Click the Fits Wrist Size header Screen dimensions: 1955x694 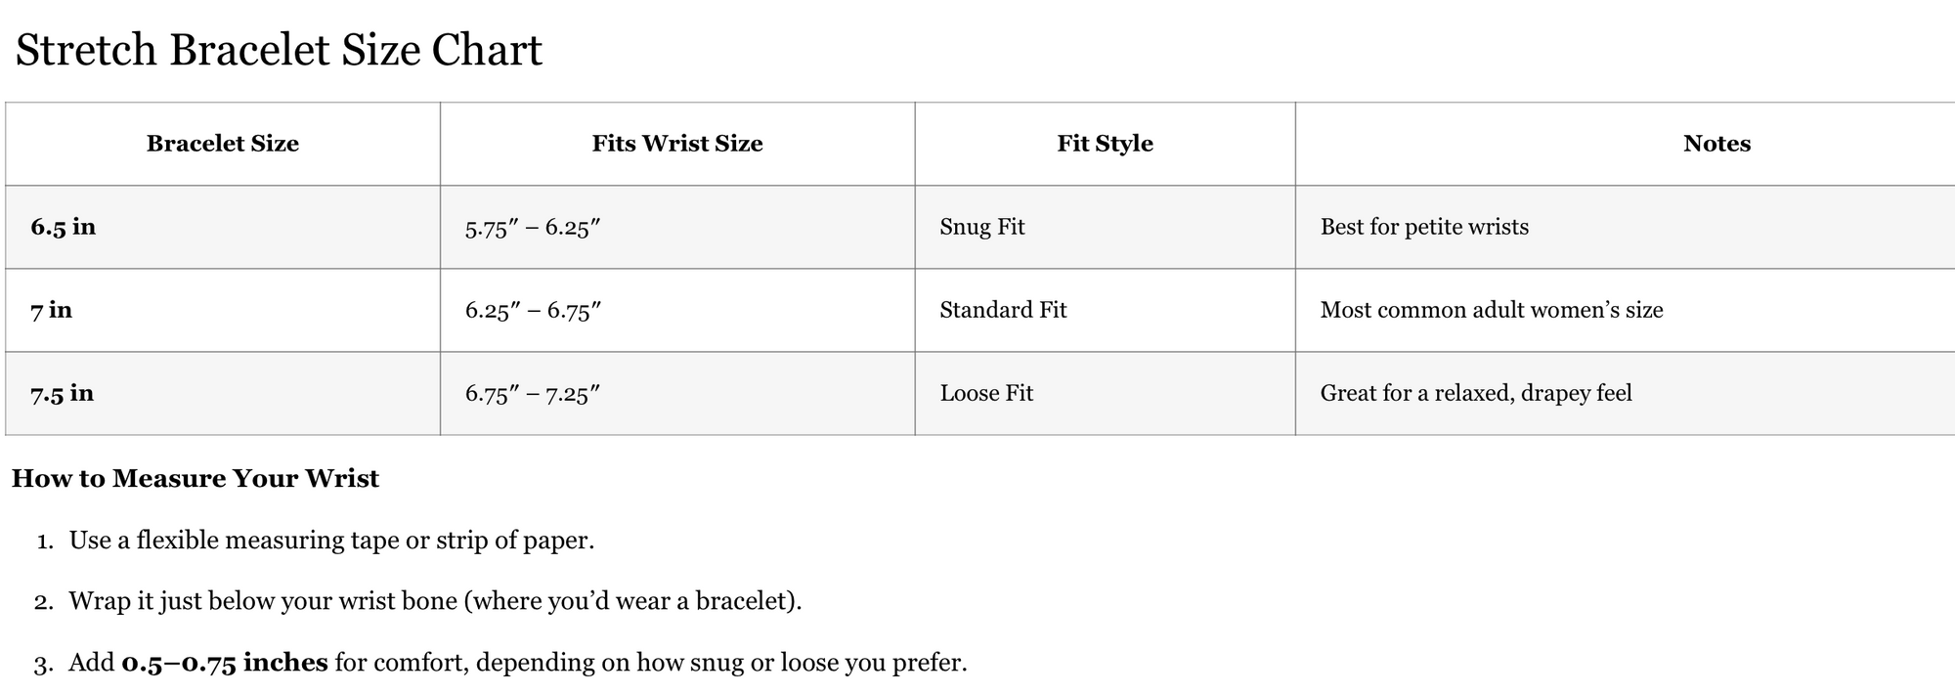coord(676,144)
